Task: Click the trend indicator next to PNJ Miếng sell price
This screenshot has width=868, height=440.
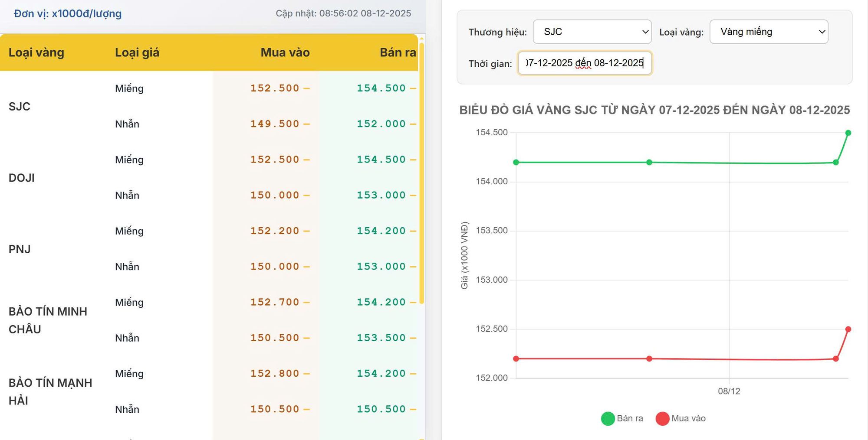Action: coord(413,230)
